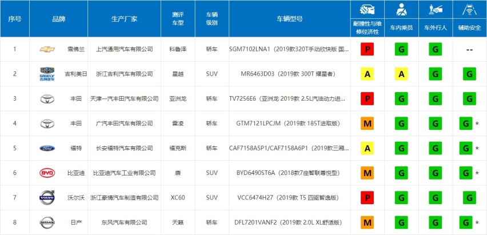Screen dimensions: 487x235
Task: Click the pedestrian outside car header icon
Action: tap(436, 10)
